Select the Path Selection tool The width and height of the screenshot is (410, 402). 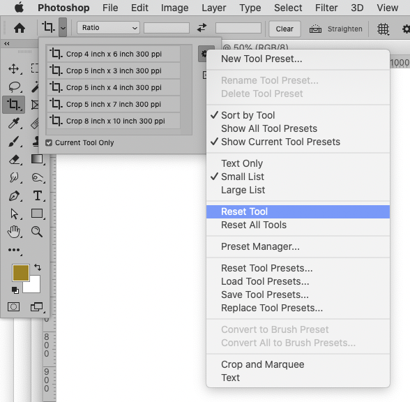pyautogui.click(x=14, y=214)
